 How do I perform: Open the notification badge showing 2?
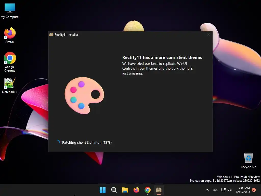(254, 190)
